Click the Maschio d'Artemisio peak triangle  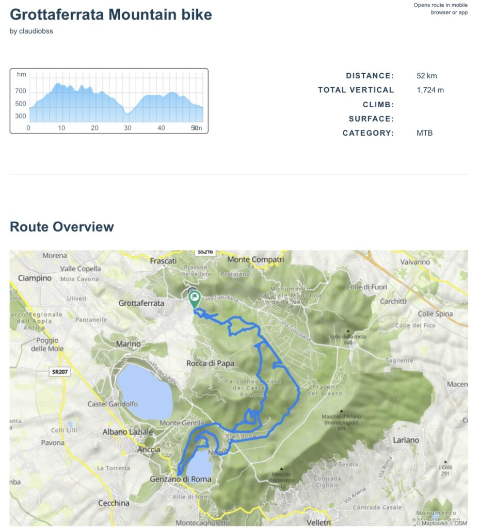280,469
